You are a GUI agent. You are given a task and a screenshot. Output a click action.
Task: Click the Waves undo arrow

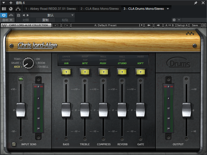[x=57, y=25]
